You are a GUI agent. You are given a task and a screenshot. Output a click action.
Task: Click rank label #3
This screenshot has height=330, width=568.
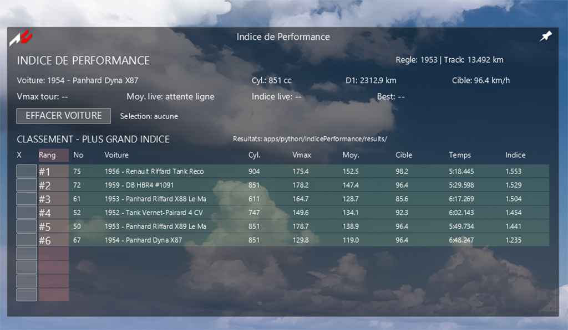point(44,199)
